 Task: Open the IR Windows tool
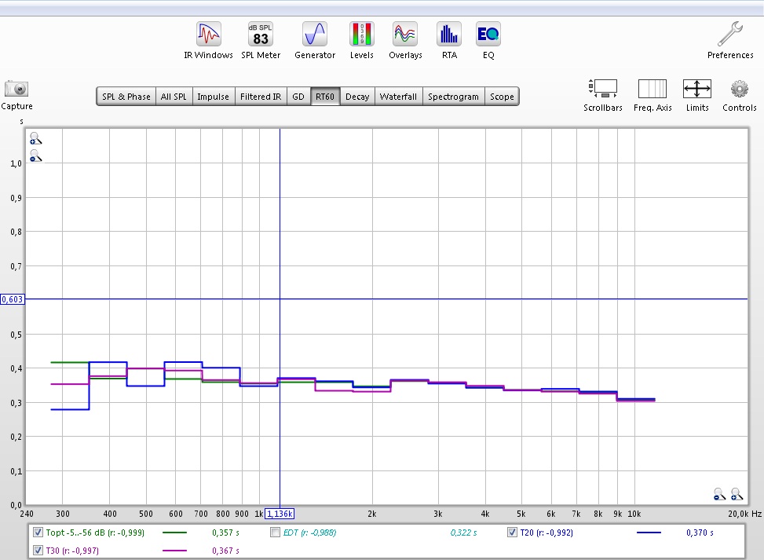(208, 35)
